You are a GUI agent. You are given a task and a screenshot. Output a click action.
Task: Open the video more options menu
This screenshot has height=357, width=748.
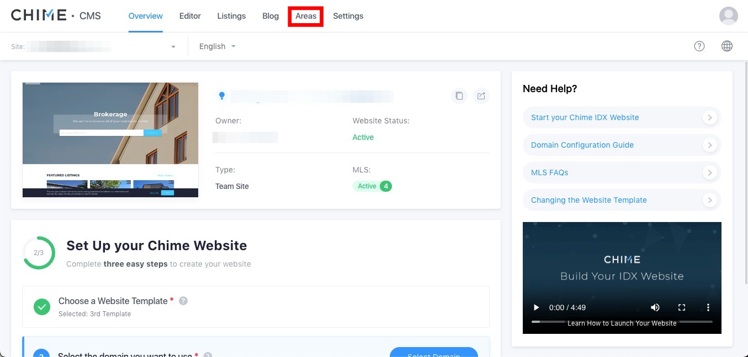(708, 307)
